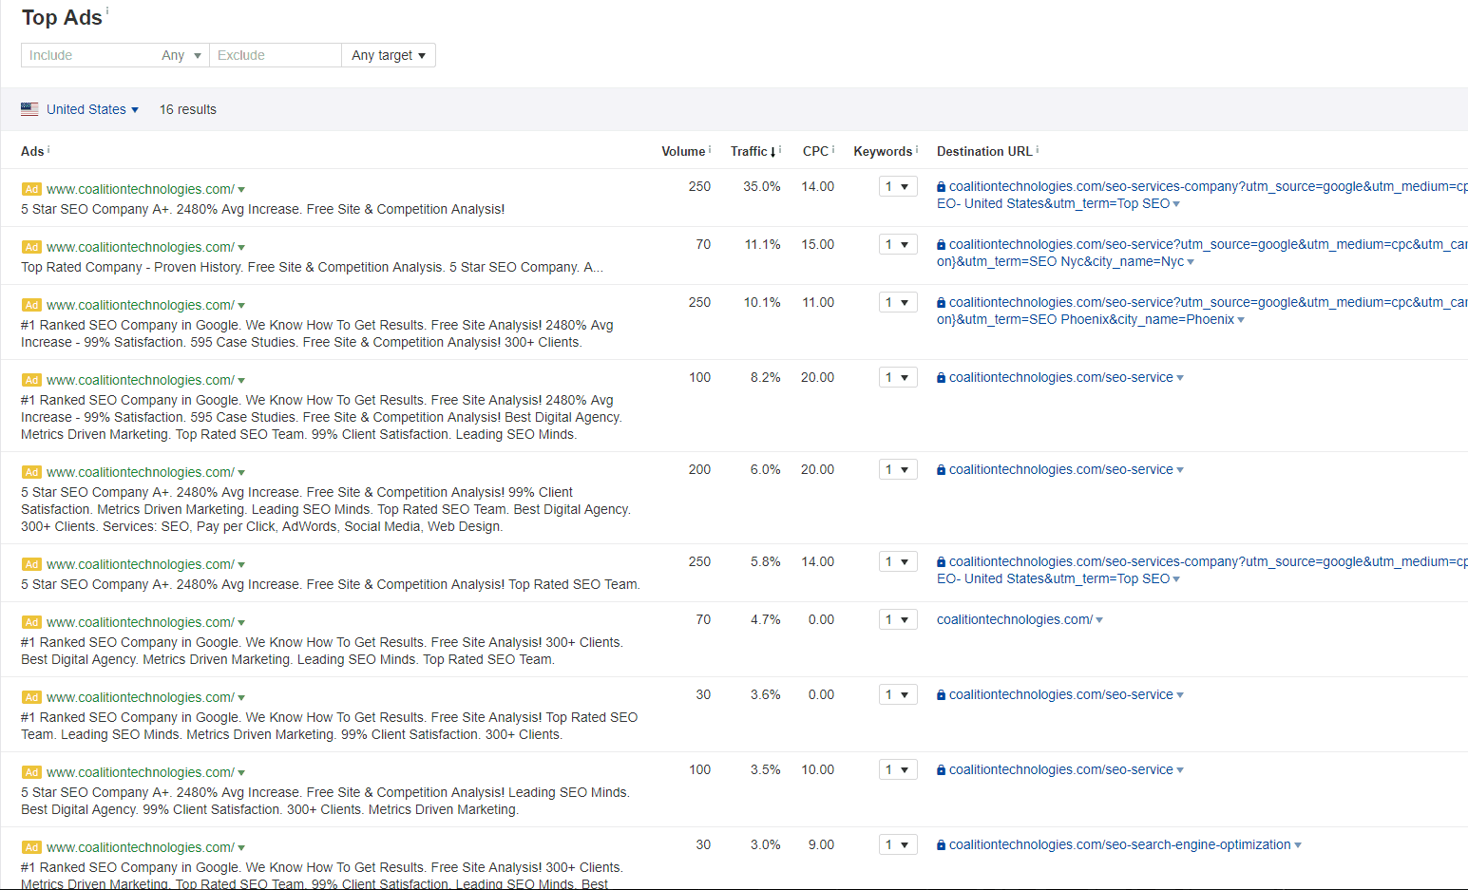This screenshot has width=1468, height=890.
Task: Sort results by the Traffic column
Action: point(751,151)
